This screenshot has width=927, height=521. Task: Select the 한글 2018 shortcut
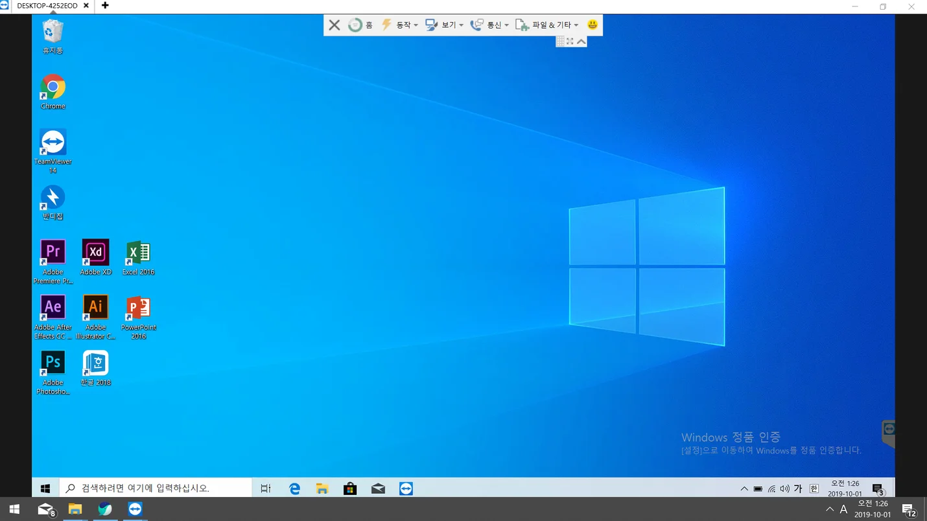(x=95, y=369)
